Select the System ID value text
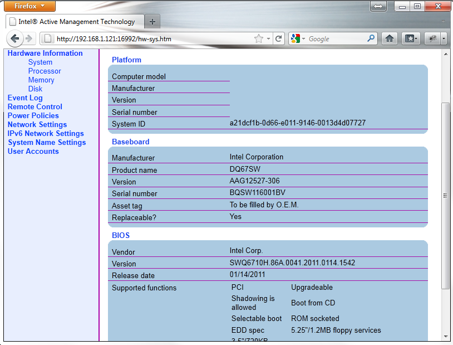 (x=298, y=123)
